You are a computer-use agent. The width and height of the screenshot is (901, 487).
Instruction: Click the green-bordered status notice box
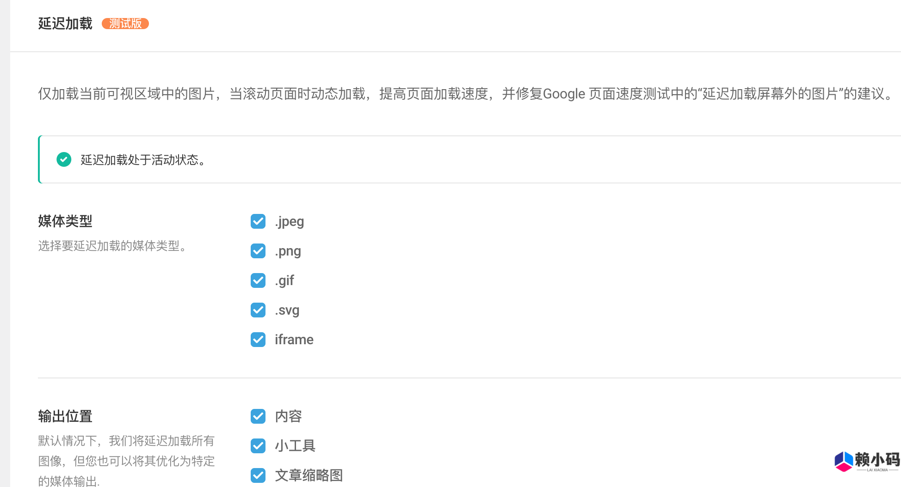coord(463,159)
